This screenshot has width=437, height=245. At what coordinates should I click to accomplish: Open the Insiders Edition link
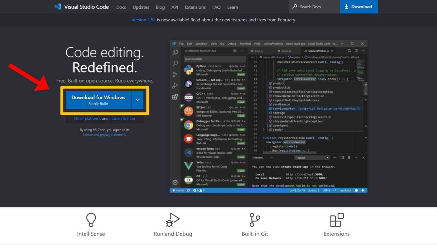coord(122,118)
